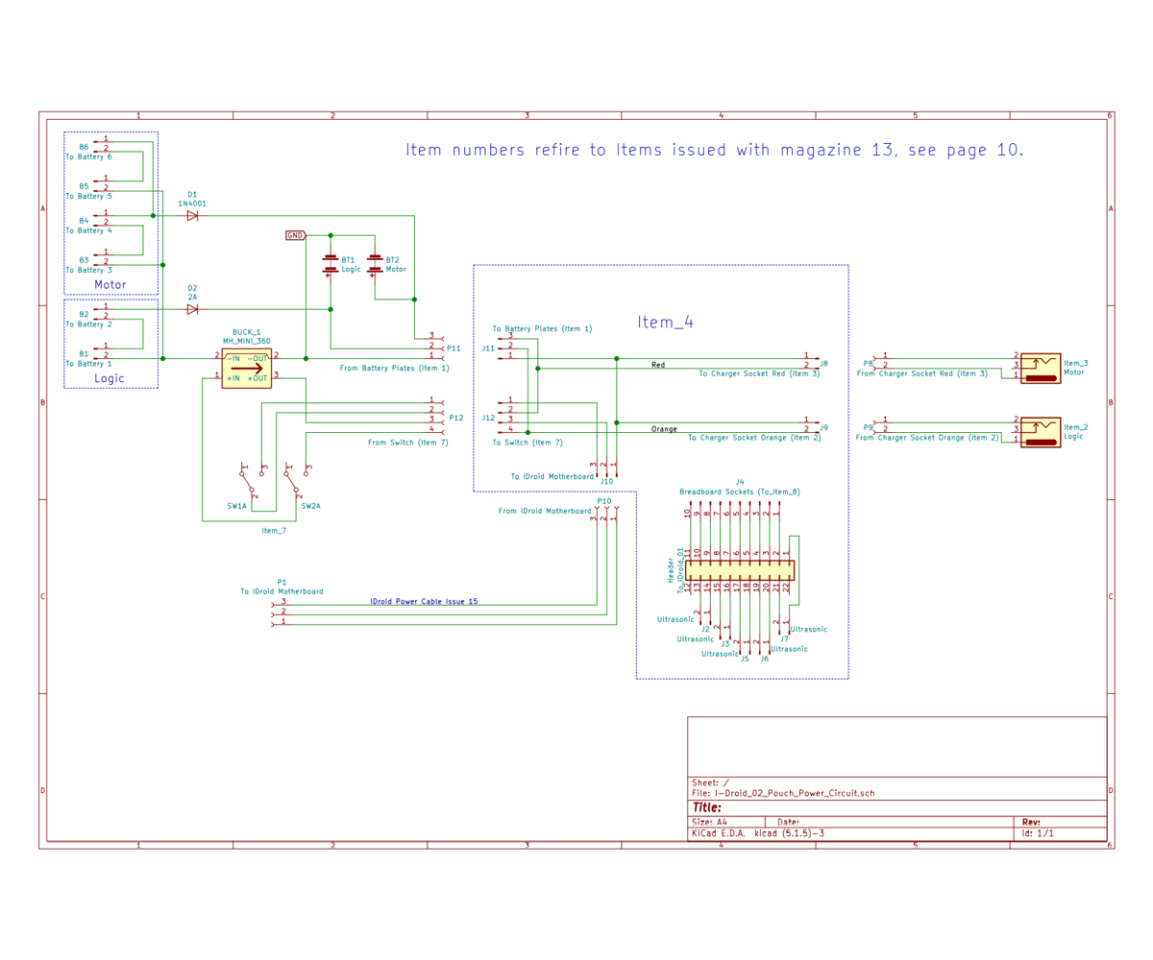Select the yellow To_IDroid_01 header body
This screenshot has width=1153, height=960.
coord(740,570)
